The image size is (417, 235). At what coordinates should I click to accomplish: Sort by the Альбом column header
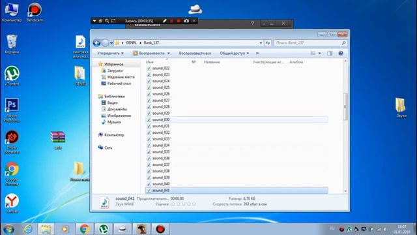coord(296,62)
